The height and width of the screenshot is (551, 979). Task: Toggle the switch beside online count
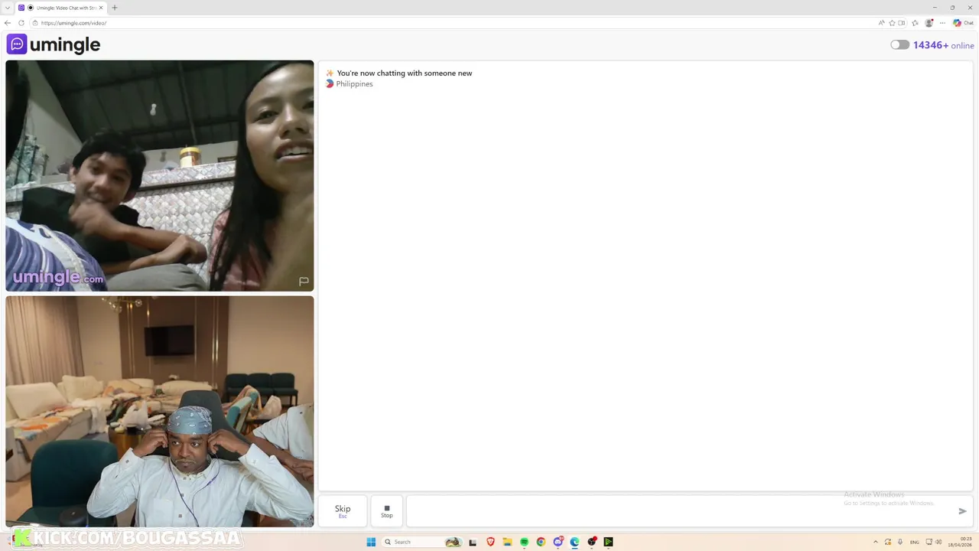point(899,45)
